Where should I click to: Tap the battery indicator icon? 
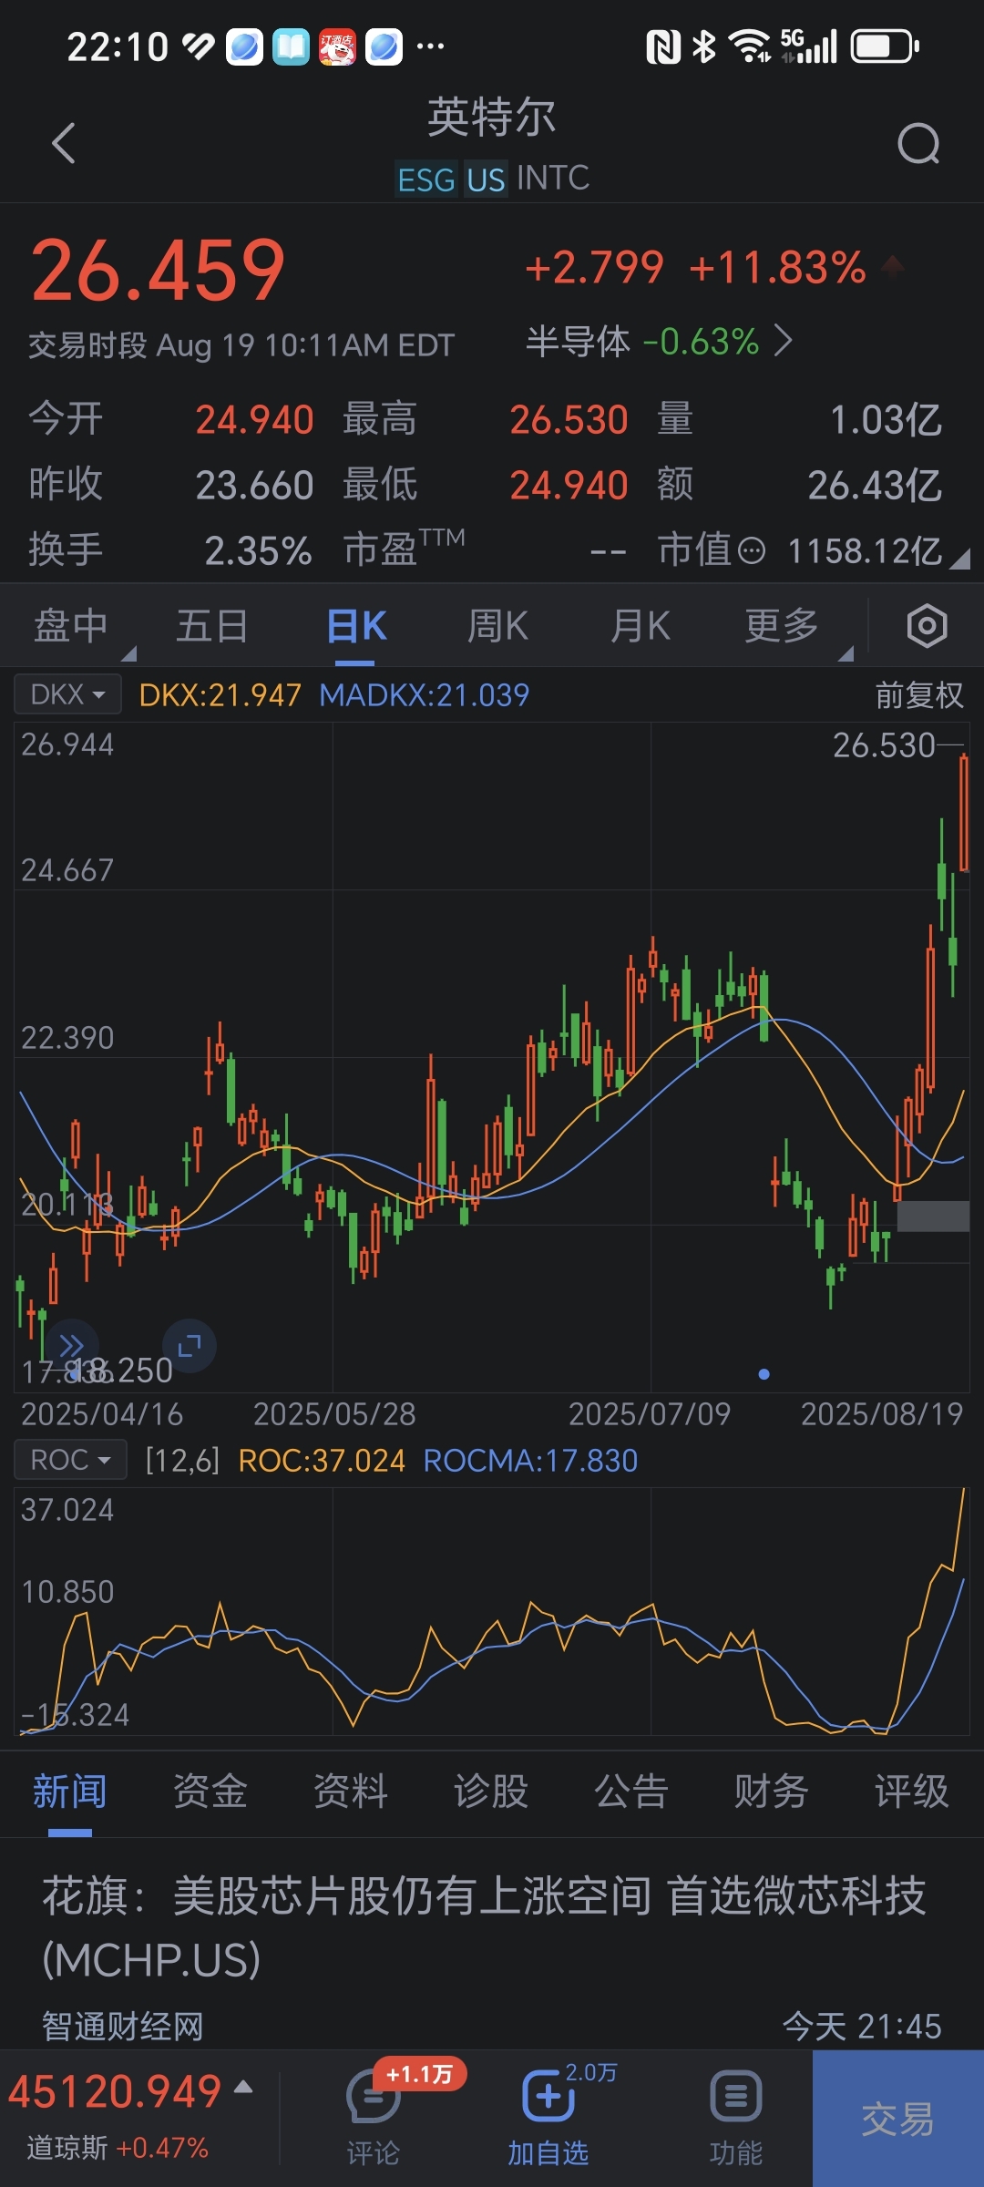pyautogui.click(x=885, y=46)
